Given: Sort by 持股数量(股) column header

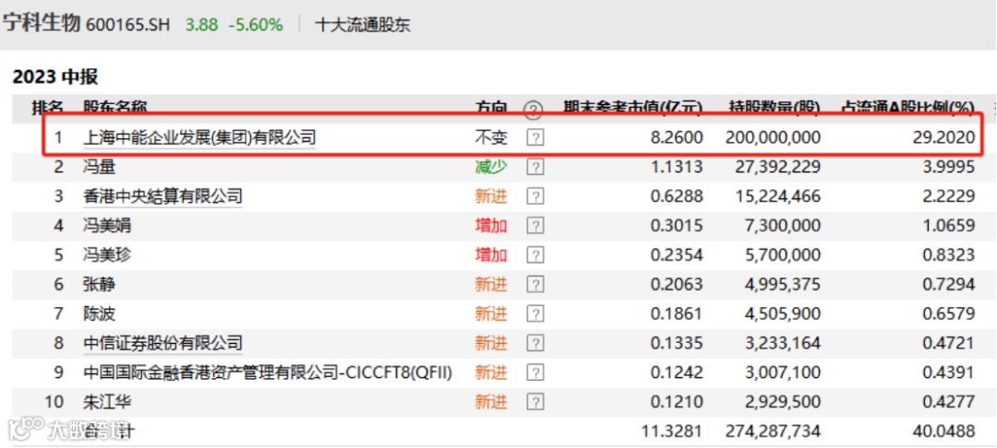Looking at the screenshot, I should point(775,107).
